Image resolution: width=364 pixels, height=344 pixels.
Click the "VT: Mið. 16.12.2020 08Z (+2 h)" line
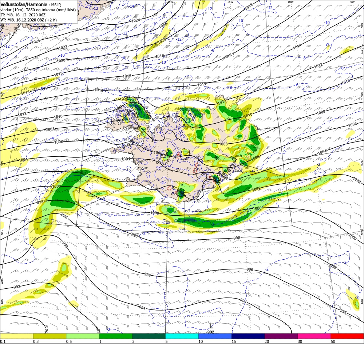click(28, 20)
